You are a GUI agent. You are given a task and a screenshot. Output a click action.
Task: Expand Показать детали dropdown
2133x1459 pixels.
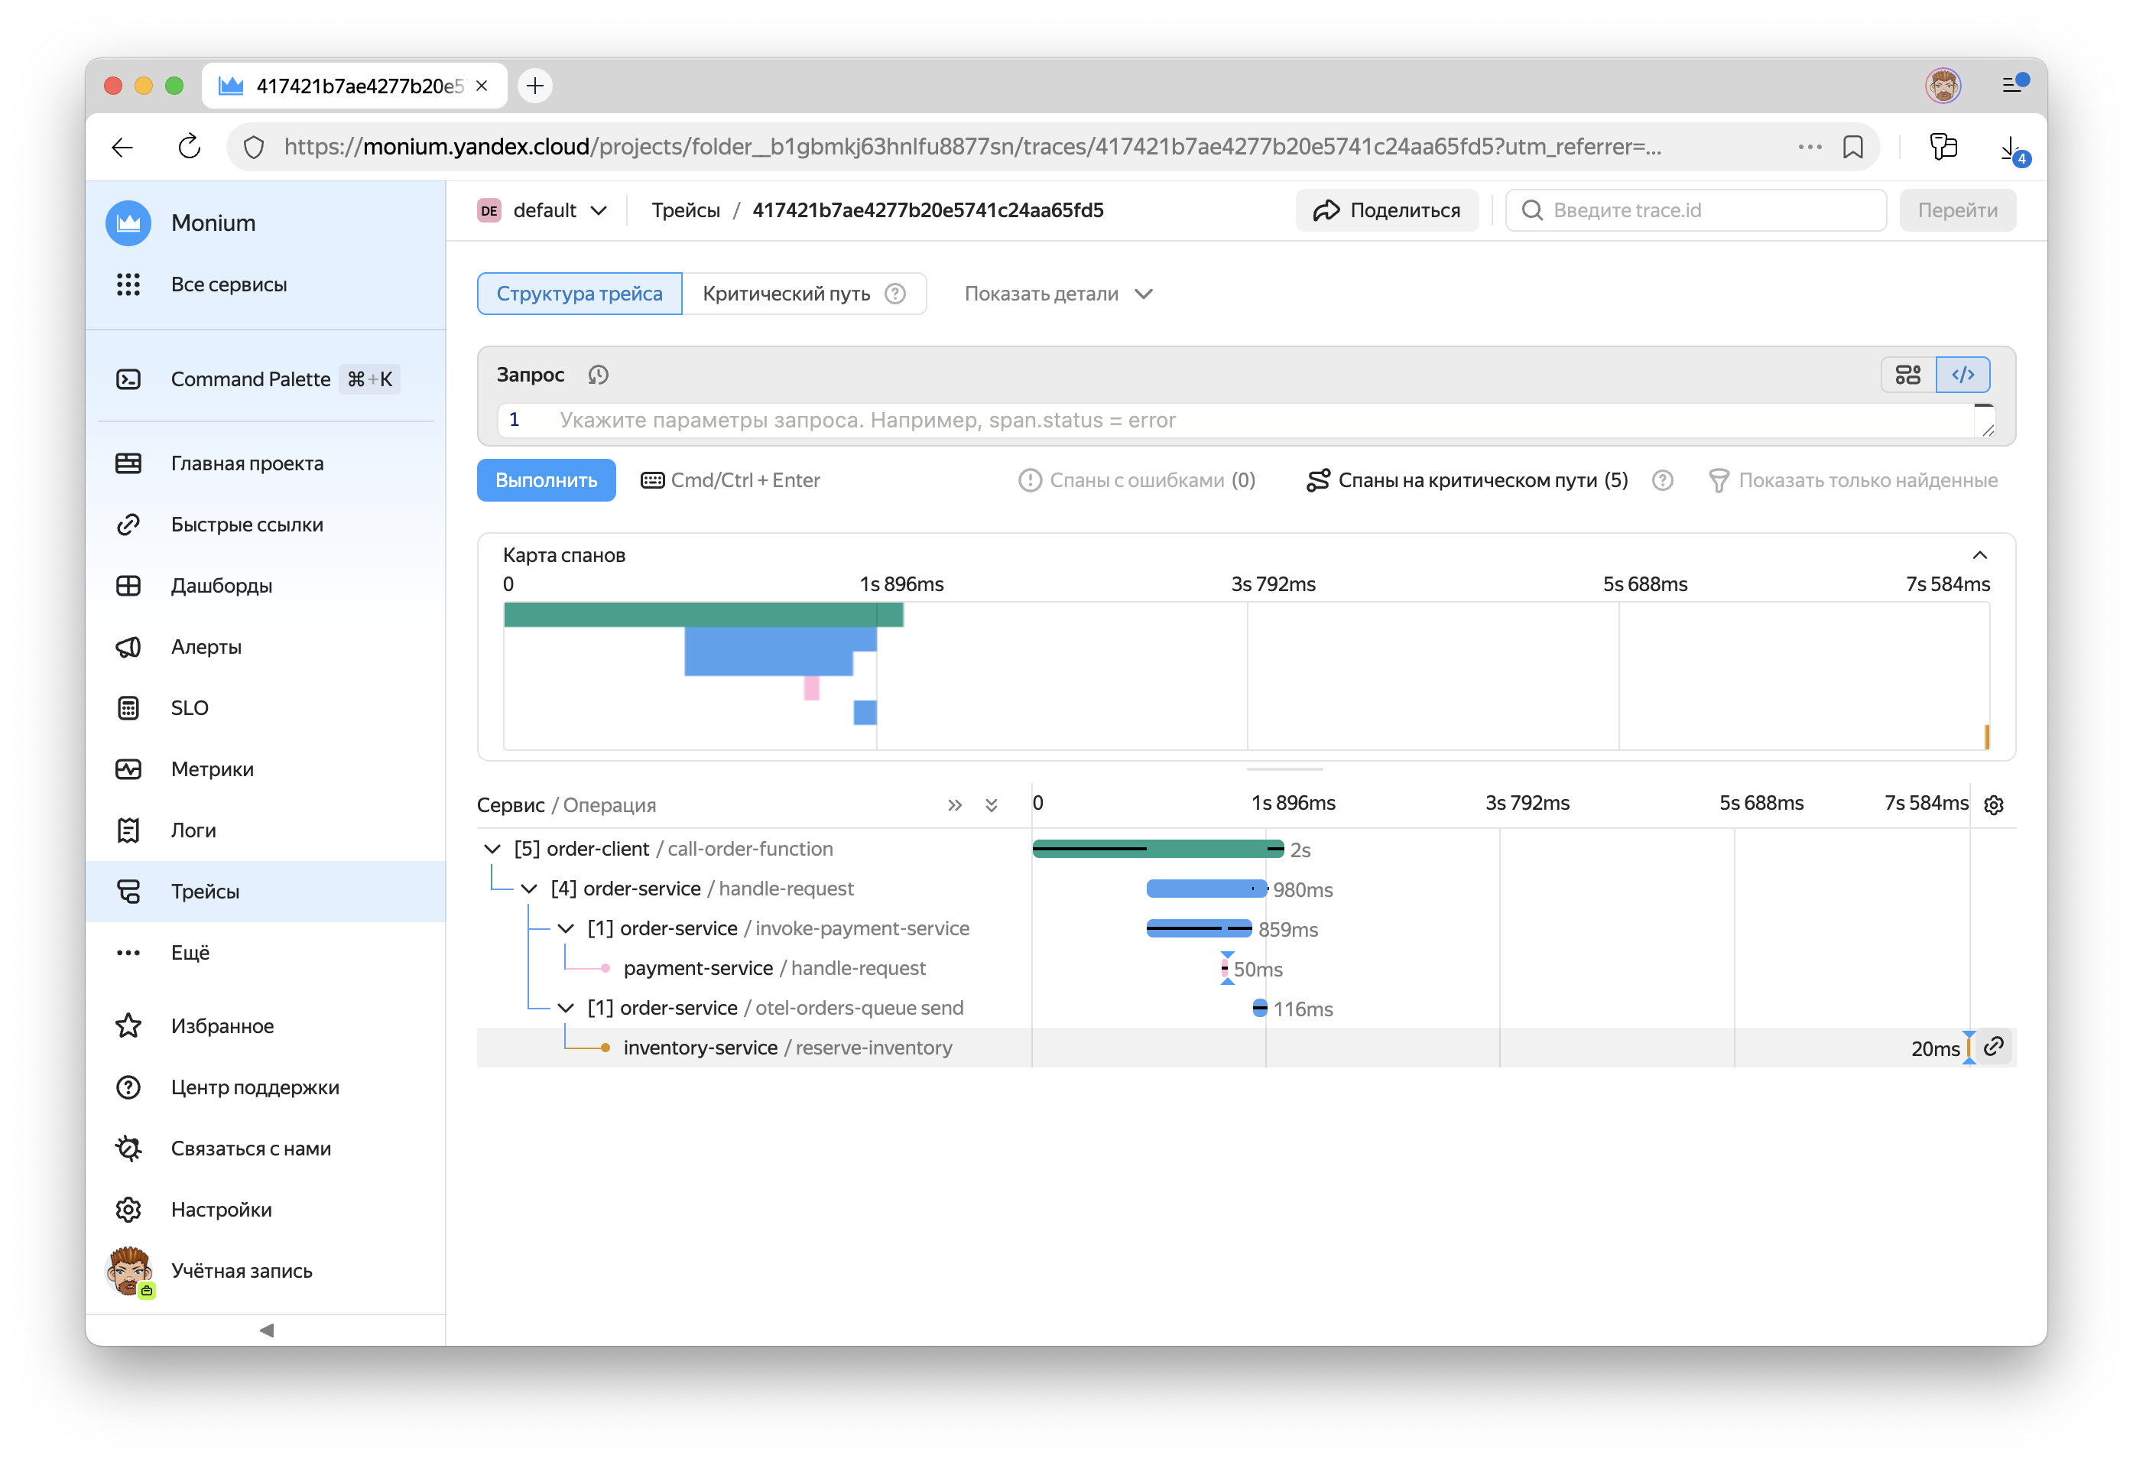(x=1057, y=294)
